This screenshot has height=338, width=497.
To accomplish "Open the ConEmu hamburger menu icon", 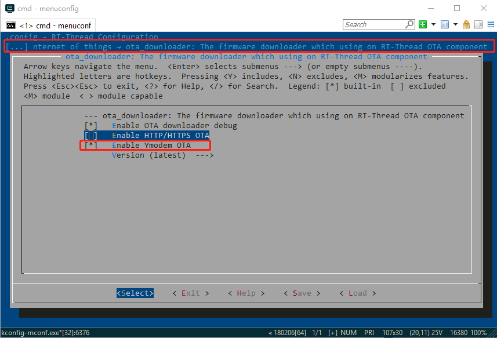I will (491, 24).
